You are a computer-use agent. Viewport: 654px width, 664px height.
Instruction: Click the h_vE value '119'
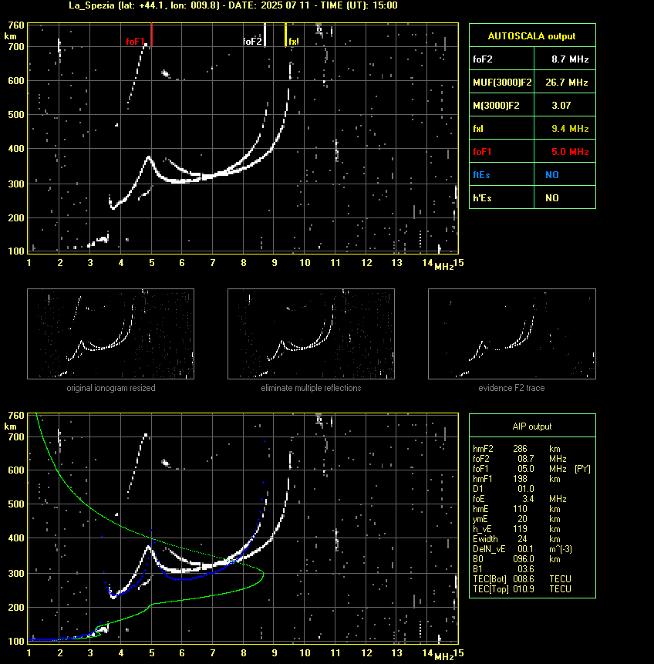pos(520,529)
